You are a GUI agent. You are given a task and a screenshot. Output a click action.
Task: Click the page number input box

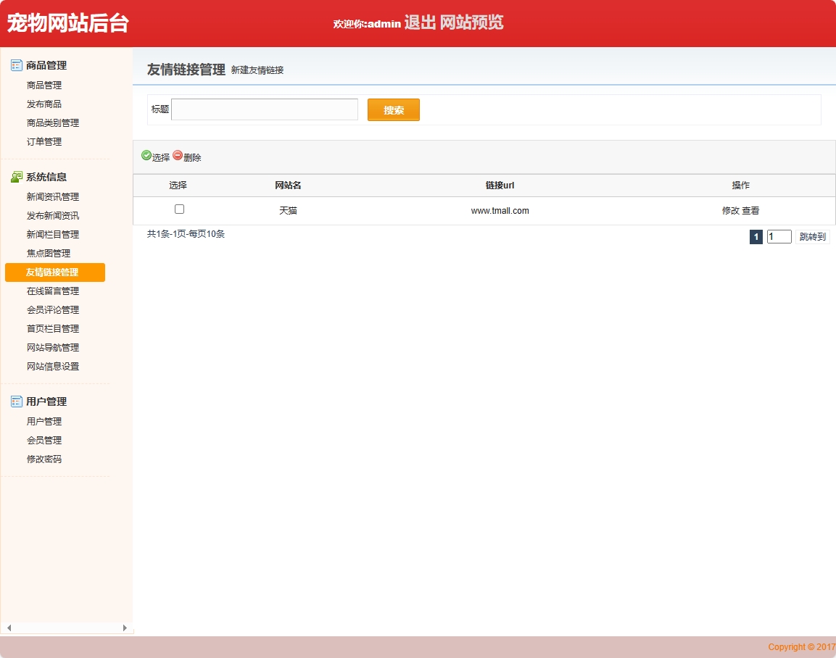click(x=779, y=237)
